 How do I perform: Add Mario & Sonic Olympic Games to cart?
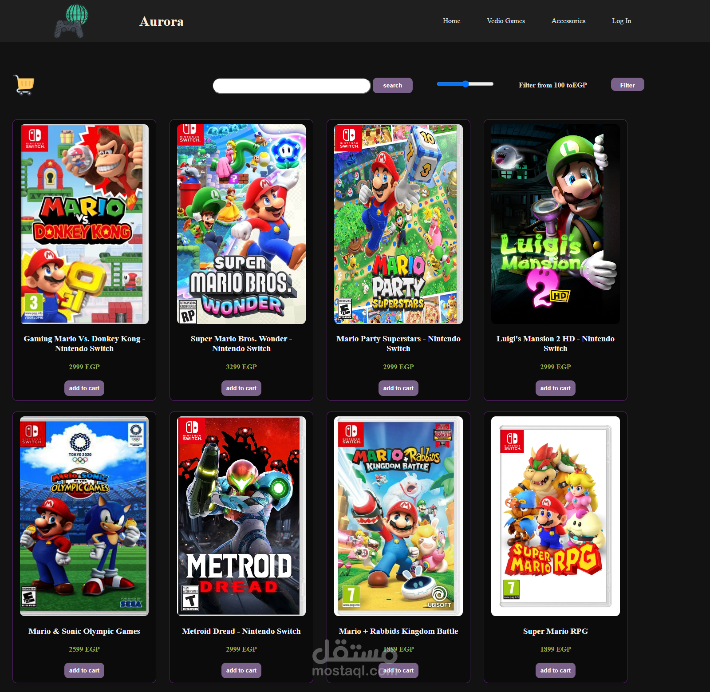[x=84, y=670]
